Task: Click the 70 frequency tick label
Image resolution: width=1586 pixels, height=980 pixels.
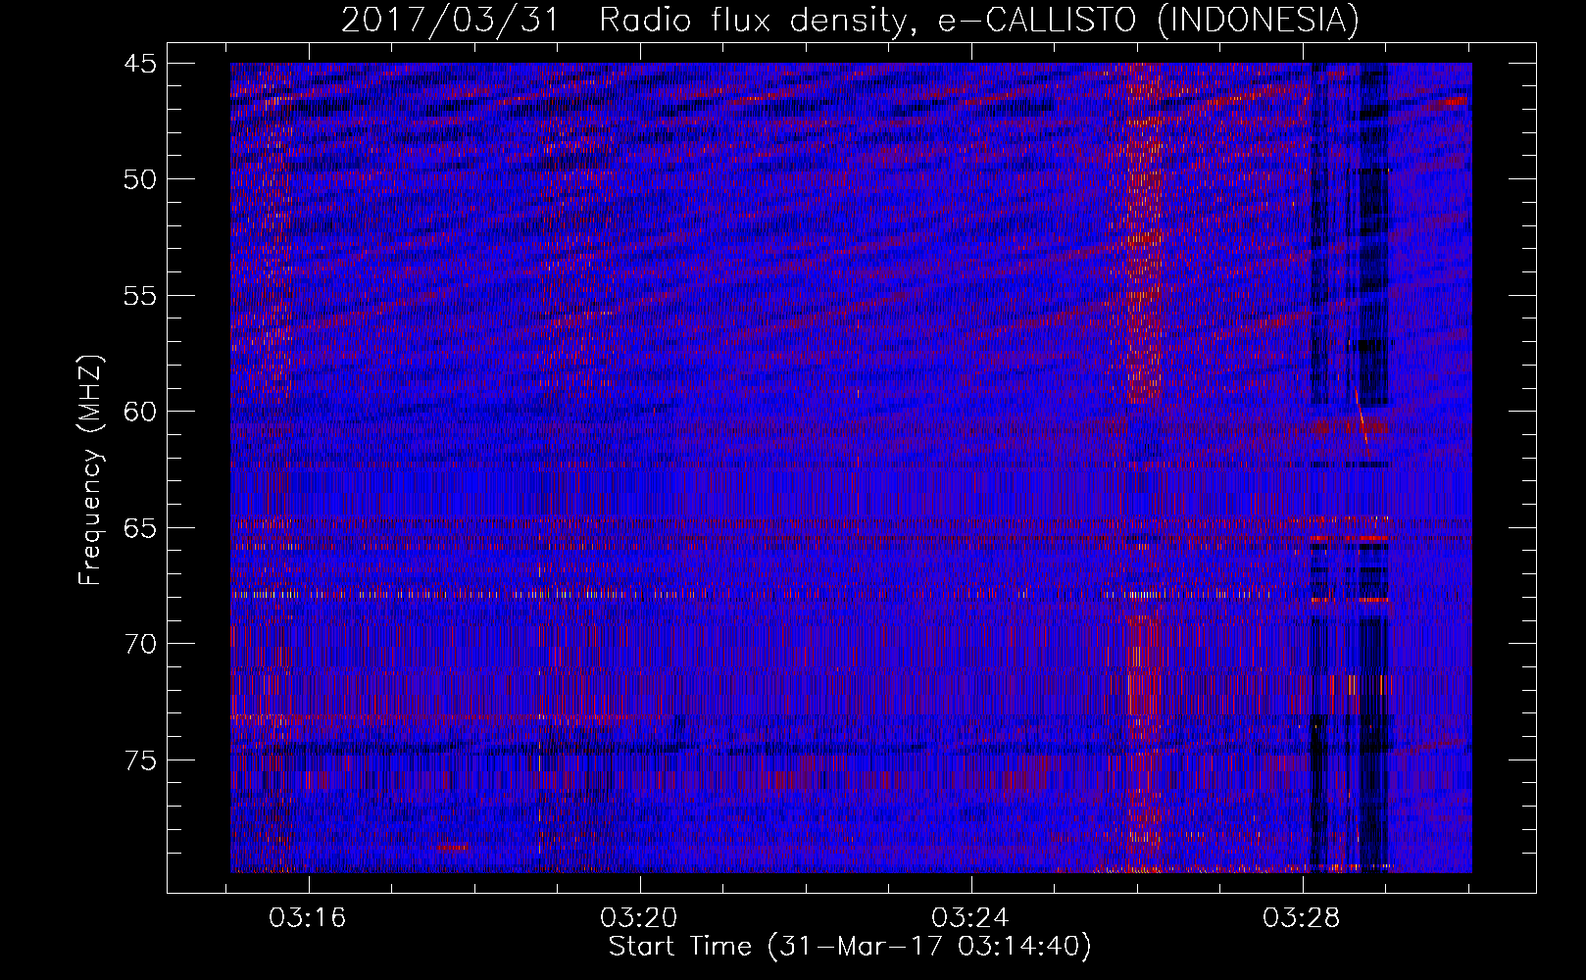Action: coord(140,644)
